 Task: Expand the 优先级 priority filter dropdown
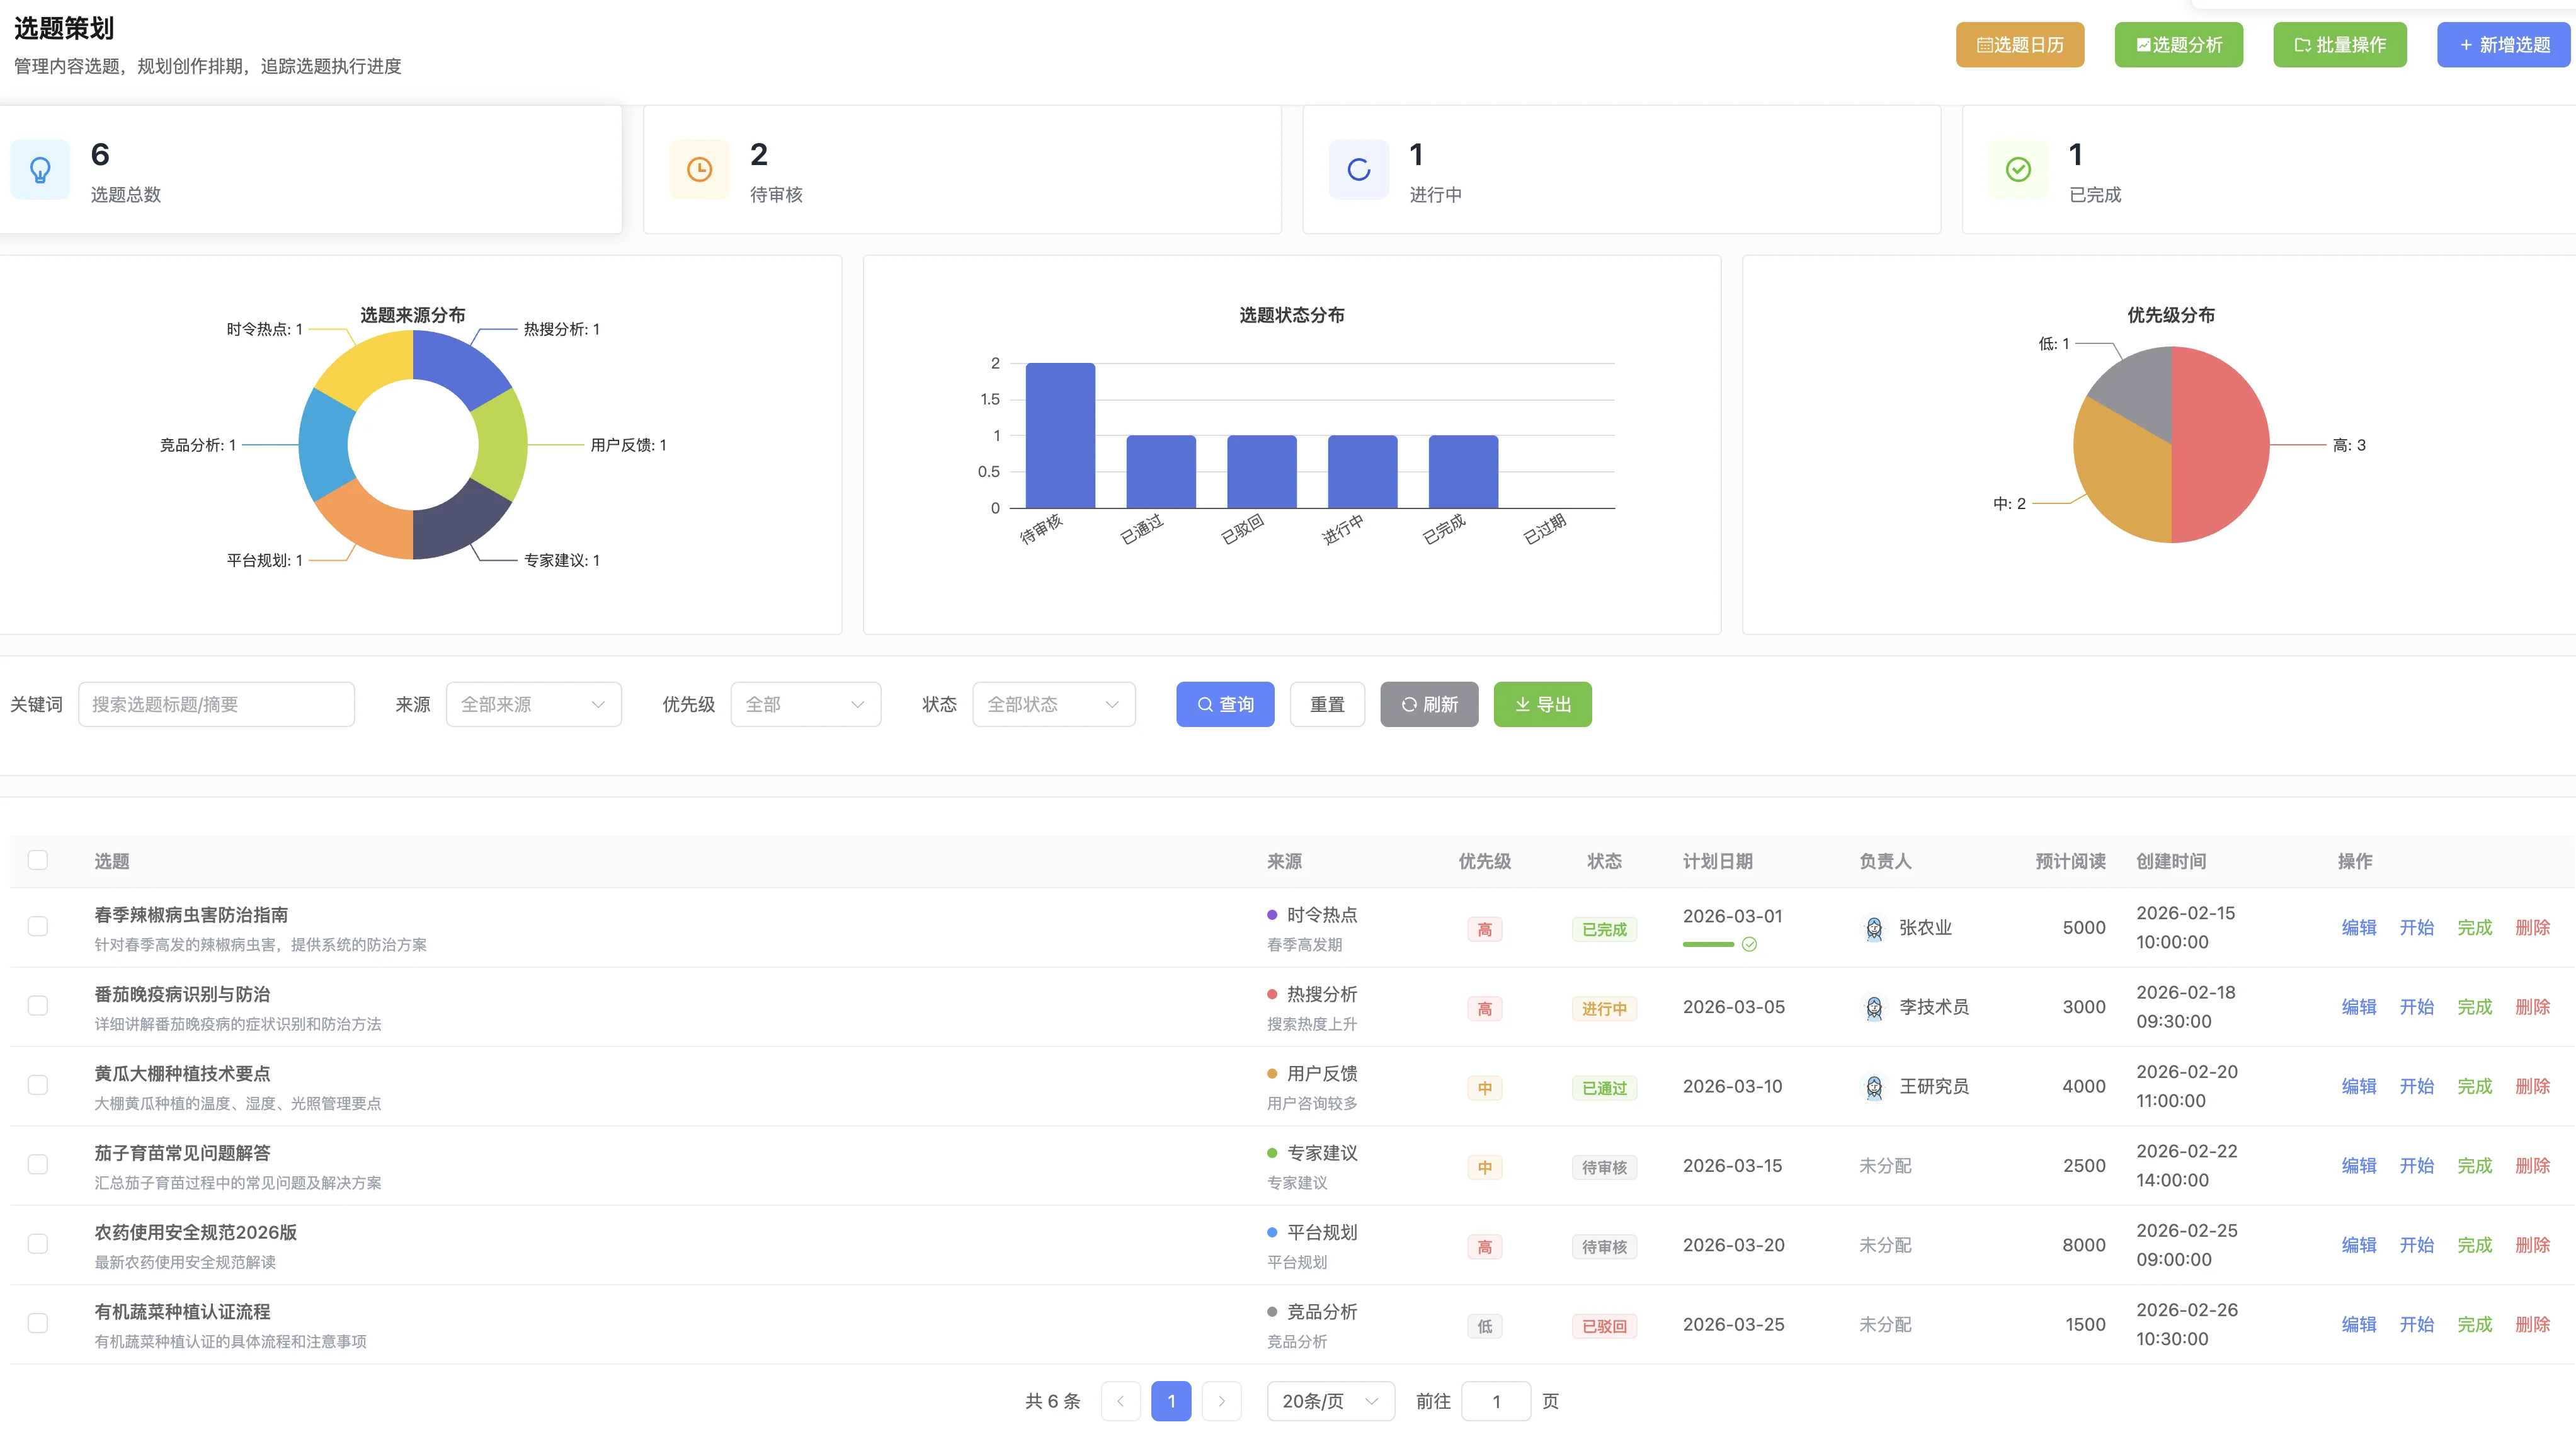click(x=805, y=704)
